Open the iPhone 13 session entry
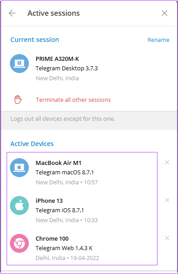The height and width of the screenshot is (274, 178). point(82,210)
